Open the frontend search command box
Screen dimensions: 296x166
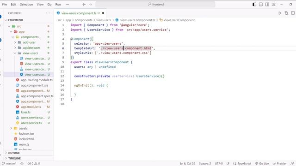click(155, 4)
